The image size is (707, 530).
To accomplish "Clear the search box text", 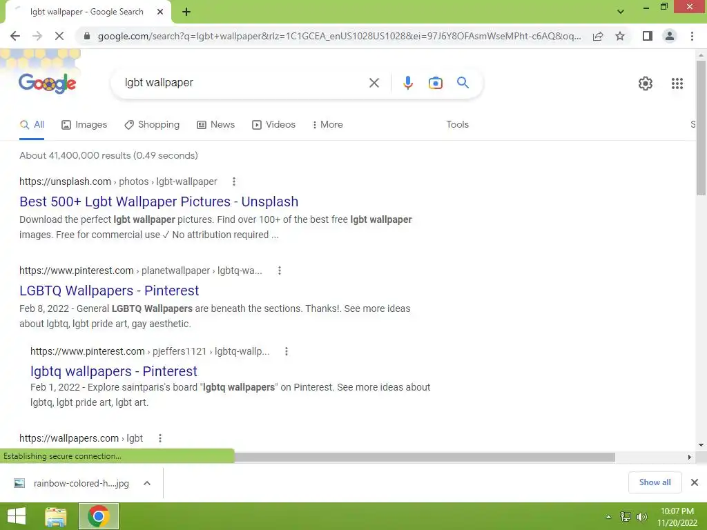I will 374,83.
